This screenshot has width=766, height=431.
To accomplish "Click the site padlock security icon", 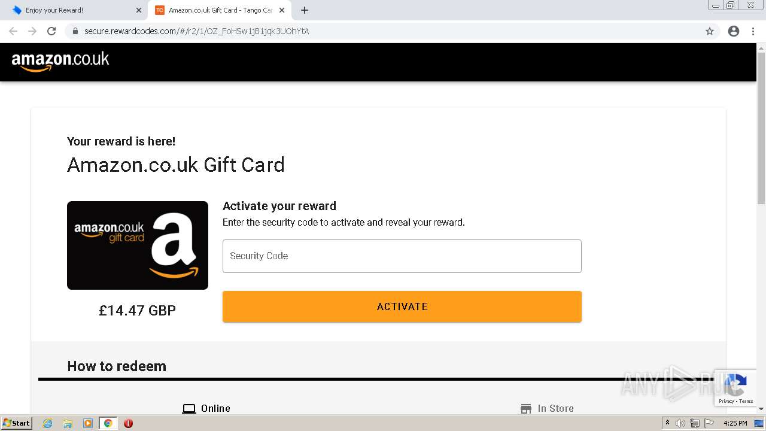I will coord(75,31).
